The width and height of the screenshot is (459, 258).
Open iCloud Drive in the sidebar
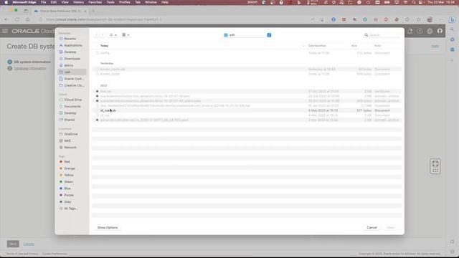tap(72, 100)
